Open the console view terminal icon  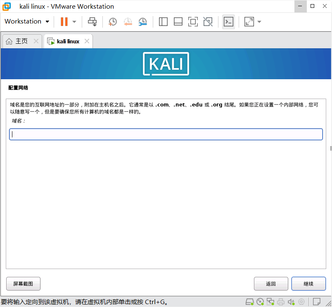point(228,21)
